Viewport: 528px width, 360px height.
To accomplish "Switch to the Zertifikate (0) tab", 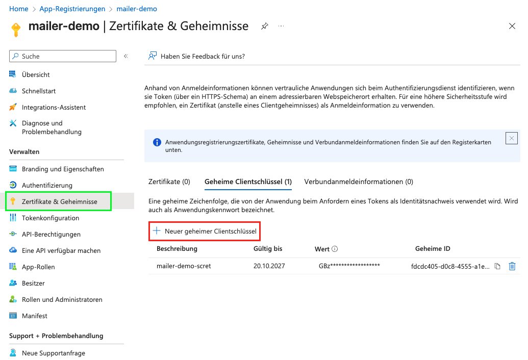I will (169, 181).
